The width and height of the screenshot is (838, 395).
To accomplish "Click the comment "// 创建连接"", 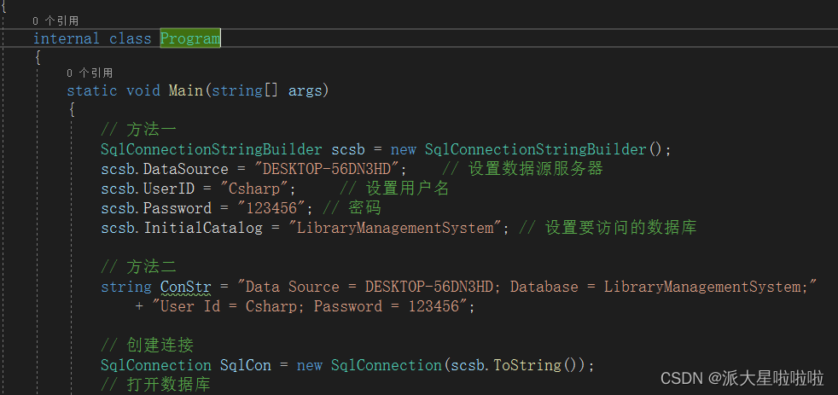I will 147,346.
